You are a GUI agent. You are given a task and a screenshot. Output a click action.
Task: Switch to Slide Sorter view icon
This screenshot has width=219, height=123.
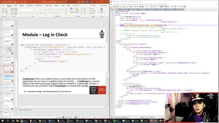79,118
